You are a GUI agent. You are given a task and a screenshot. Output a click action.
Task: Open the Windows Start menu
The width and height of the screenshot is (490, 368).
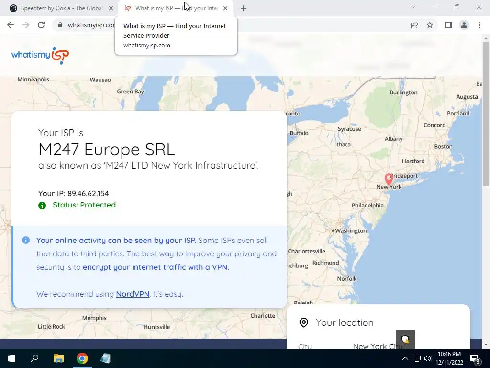coord(11,358)
